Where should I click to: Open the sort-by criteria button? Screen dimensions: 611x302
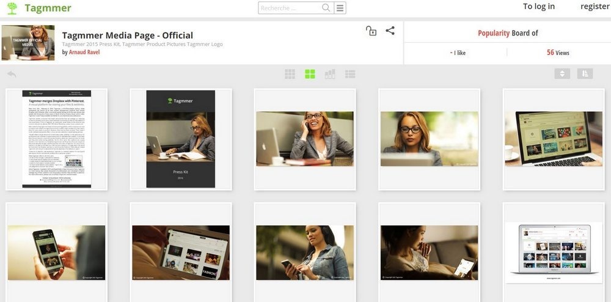[x=585, y=73]
